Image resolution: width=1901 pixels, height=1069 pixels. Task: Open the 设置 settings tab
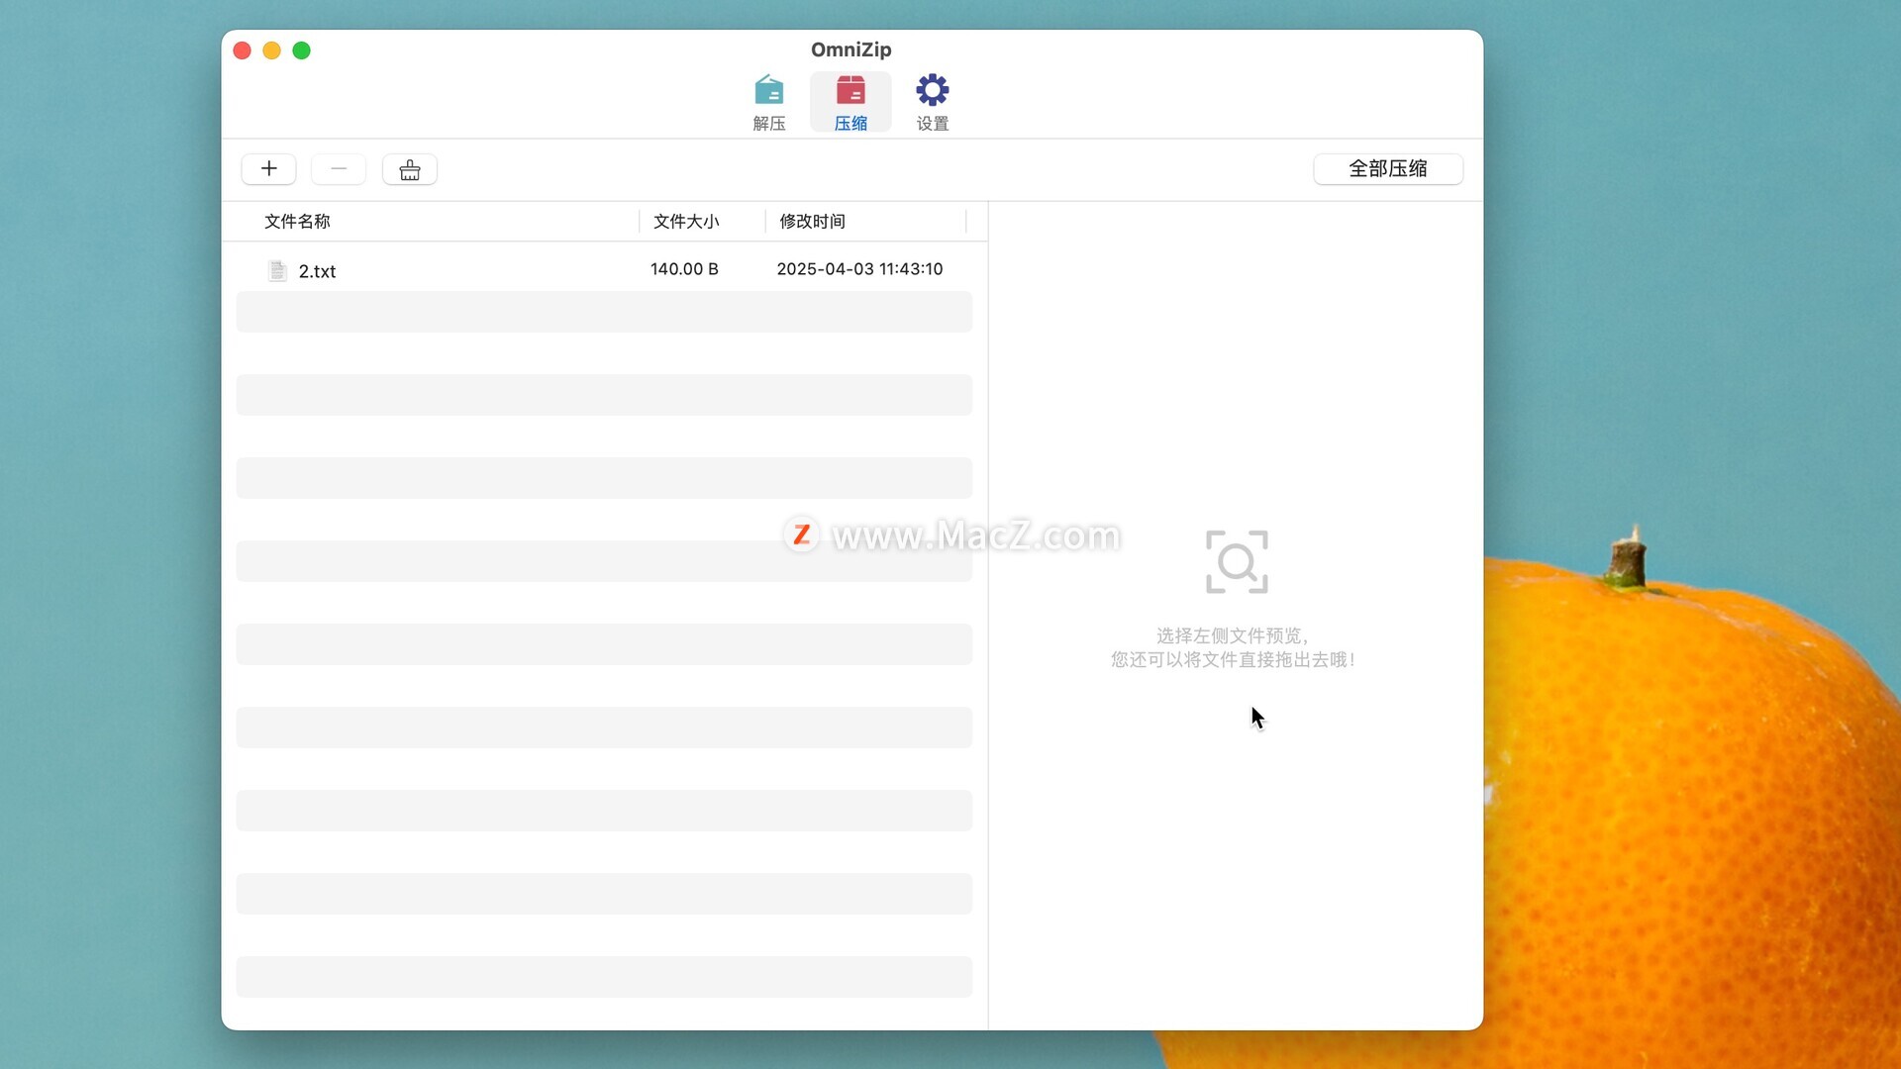[x=932, y=102]
